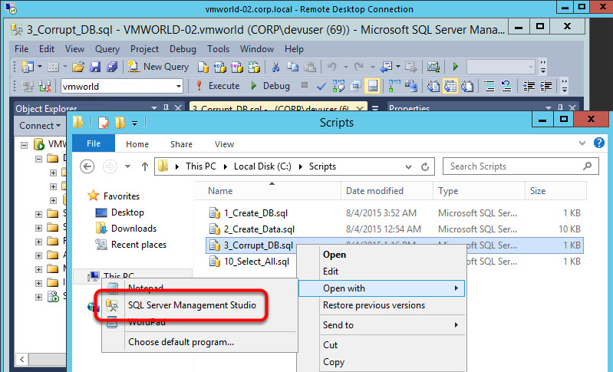Expand the ribbon with the chevron
The width and height of the screenshot is (613, 372).
(x=582, y=143)
